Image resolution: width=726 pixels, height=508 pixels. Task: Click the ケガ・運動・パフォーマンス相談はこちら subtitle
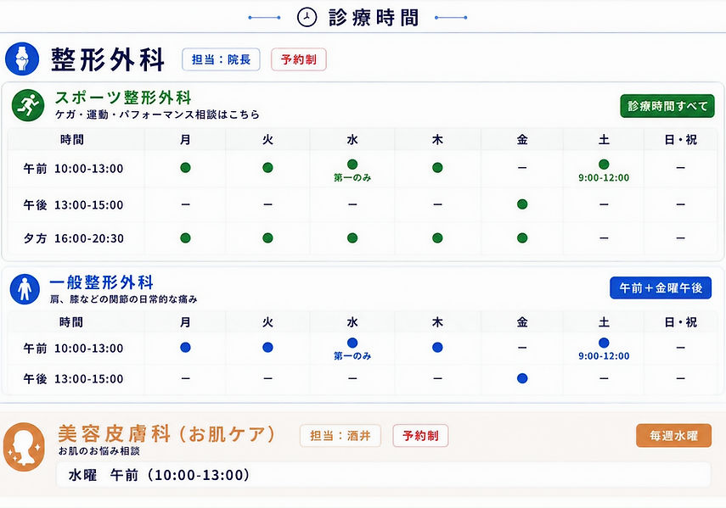157,114
